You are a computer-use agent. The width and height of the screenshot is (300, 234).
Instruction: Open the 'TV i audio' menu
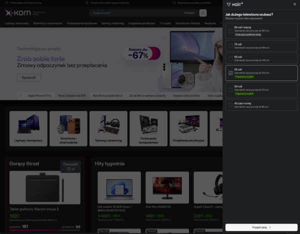(165, 23)
